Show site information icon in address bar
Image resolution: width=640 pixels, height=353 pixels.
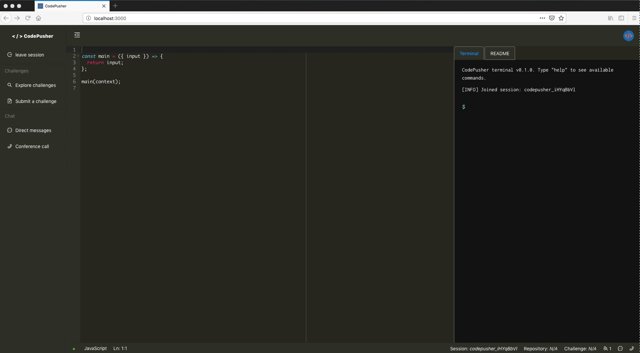(89, 18)
